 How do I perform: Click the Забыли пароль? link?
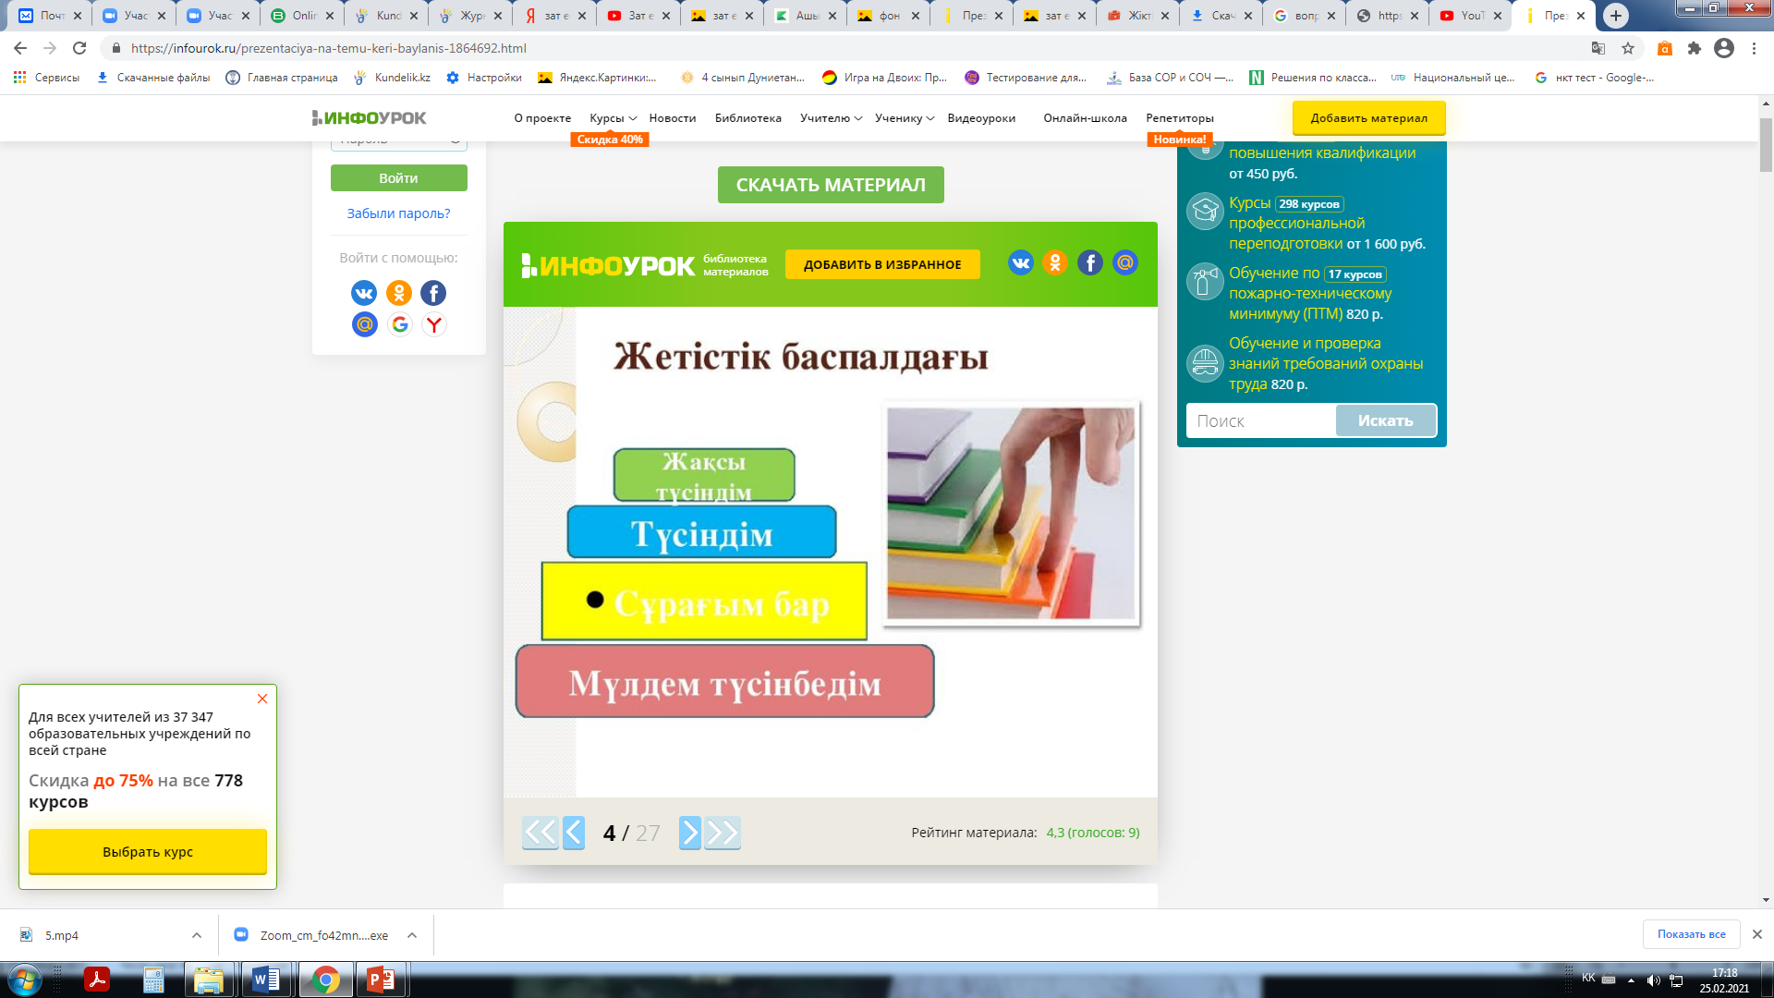pyautogui.click(x=398, y=213)
